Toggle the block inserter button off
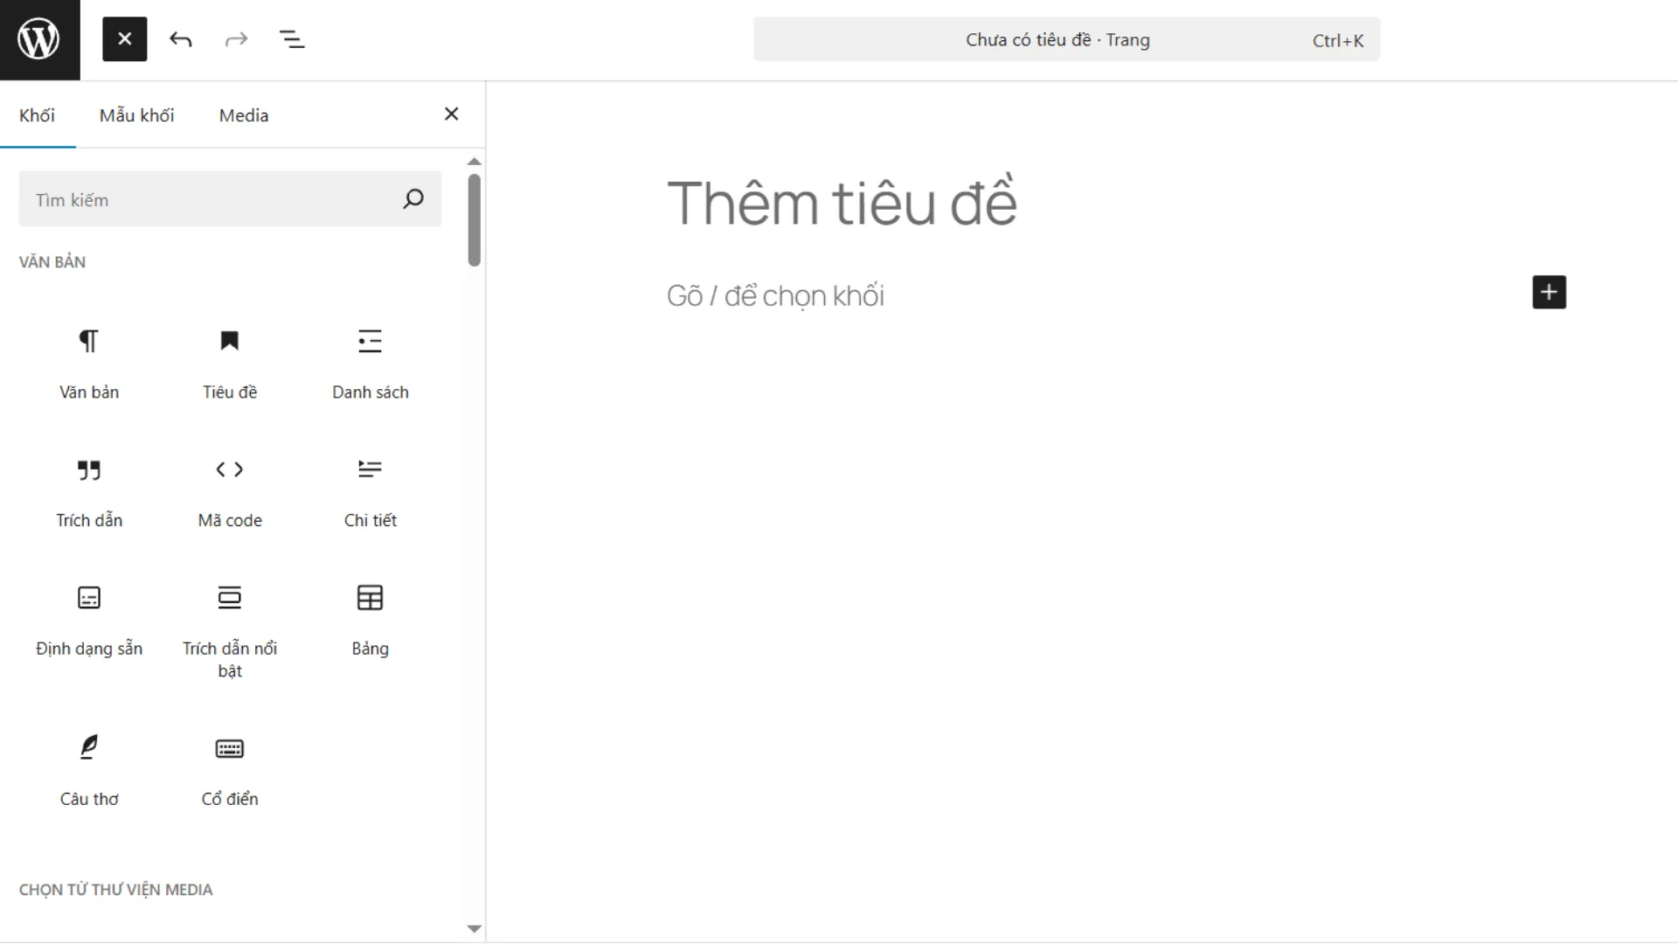The image size is (1678, 944). [125, 39]
